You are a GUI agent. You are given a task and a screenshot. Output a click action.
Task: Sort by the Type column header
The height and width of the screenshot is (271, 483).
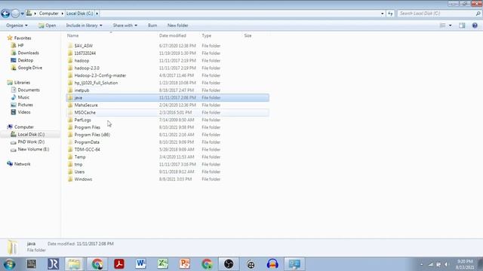click(206, 35)
